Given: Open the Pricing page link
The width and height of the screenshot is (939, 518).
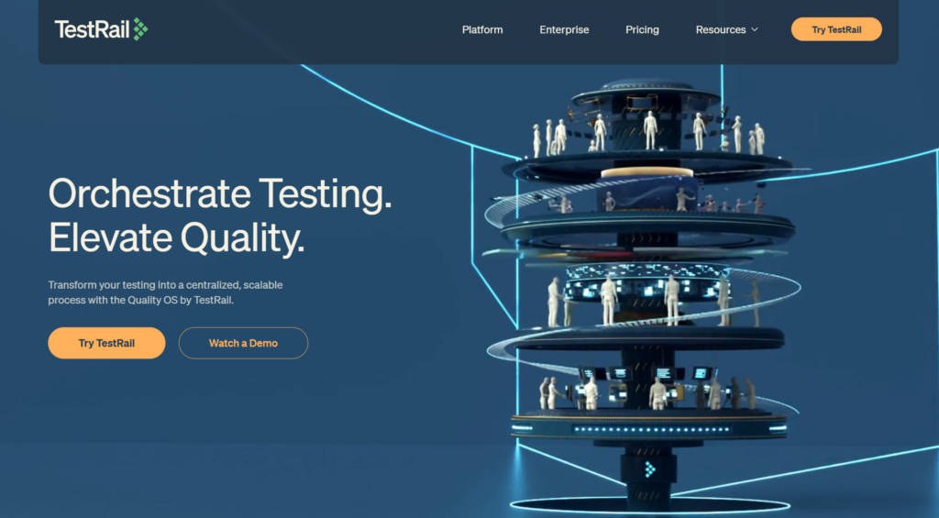Looking at the screenshot, I should pyautogui.click(x=642, y=30).
